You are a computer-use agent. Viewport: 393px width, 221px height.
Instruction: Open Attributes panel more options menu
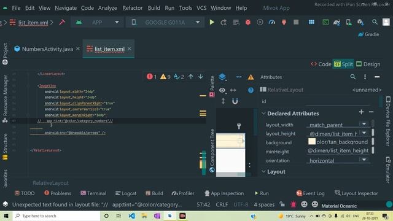[365, 77]
